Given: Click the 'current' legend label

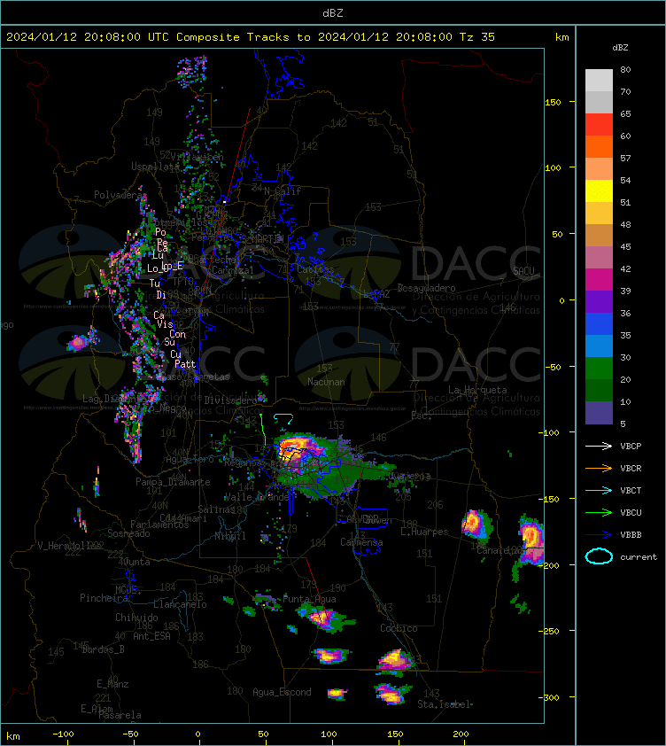Looking at the screenshot, I should click(x=639, y=556).
